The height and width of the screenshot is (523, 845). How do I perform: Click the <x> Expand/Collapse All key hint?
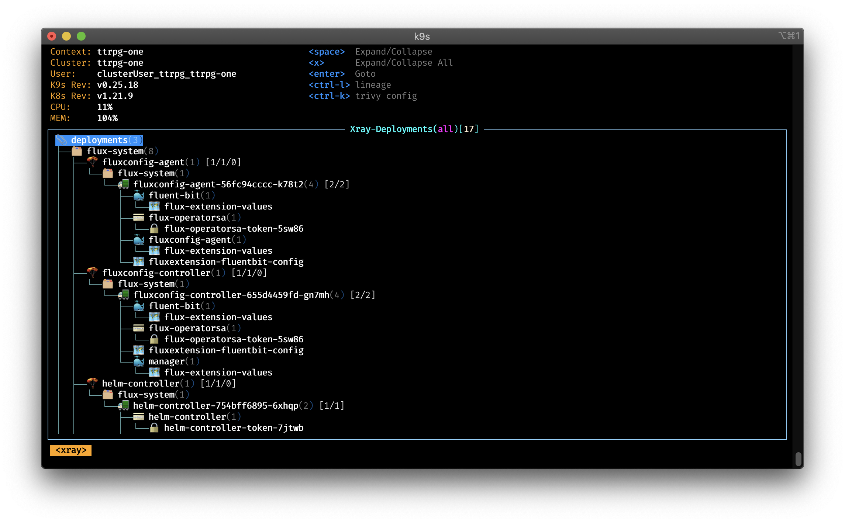click(381, 63)
